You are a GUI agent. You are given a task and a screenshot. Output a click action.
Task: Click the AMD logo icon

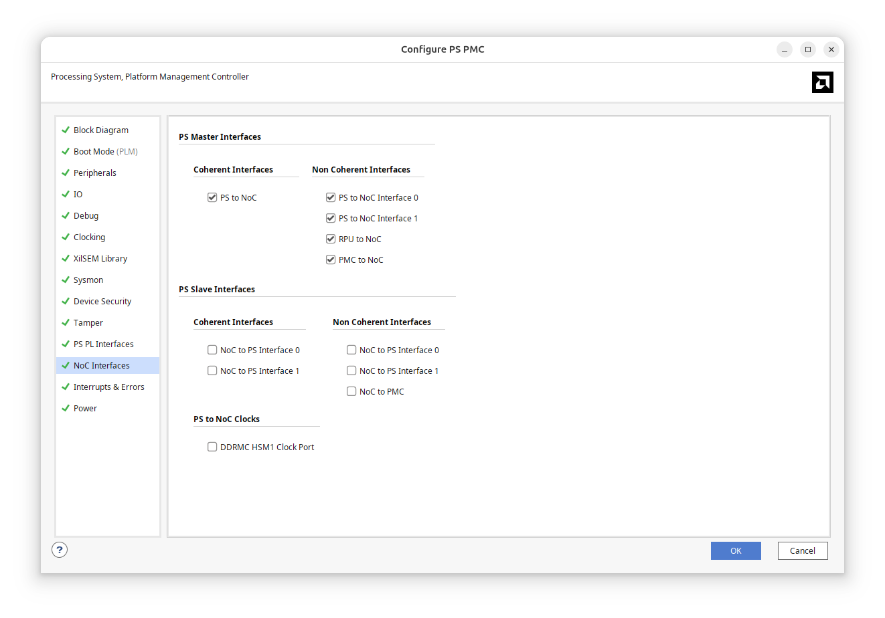822,82
